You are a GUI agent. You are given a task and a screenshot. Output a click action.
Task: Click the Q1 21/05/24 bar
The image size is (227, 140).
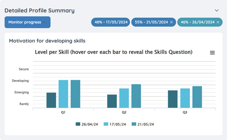click(75, 94)
